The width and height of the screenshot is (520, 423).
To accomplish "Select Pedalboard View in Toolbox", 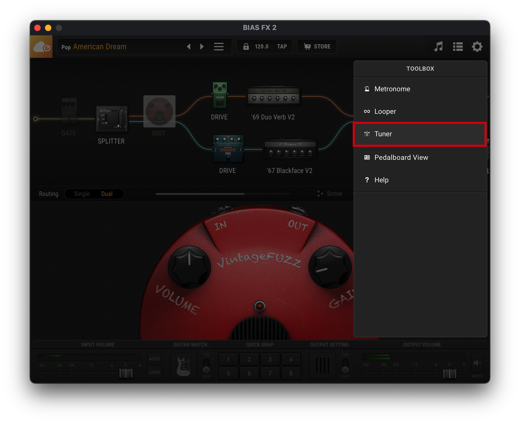I will point(420,157).
